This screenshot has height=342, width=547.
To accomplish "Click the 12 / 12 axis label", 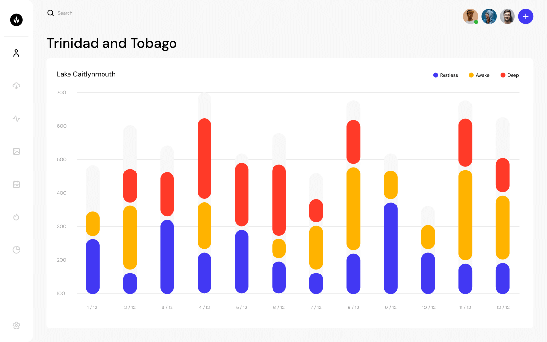I will coord(503,308).
